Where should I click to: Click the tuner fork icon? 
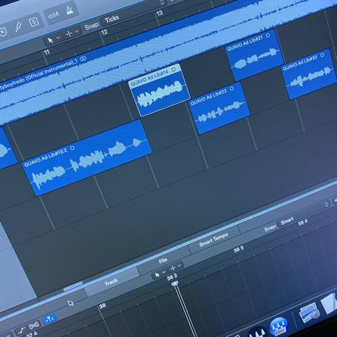[x=18, y=28]
